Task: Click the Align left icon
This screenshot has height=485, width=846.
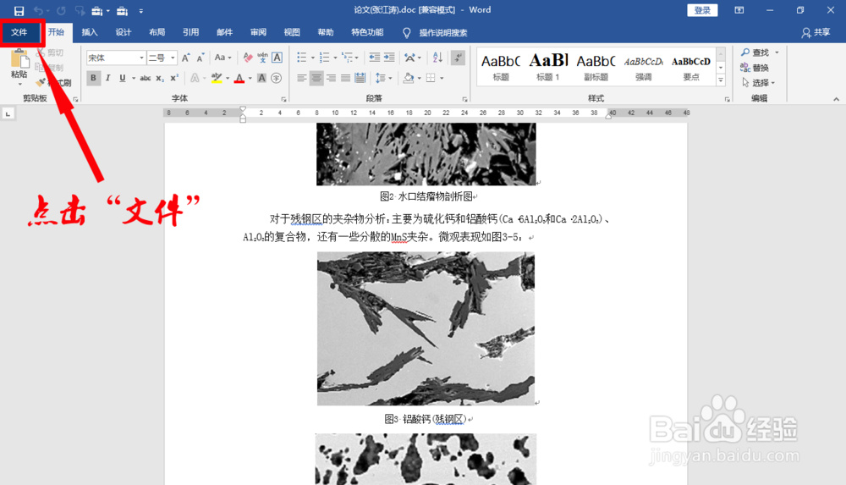Action: tap(302, 79)
